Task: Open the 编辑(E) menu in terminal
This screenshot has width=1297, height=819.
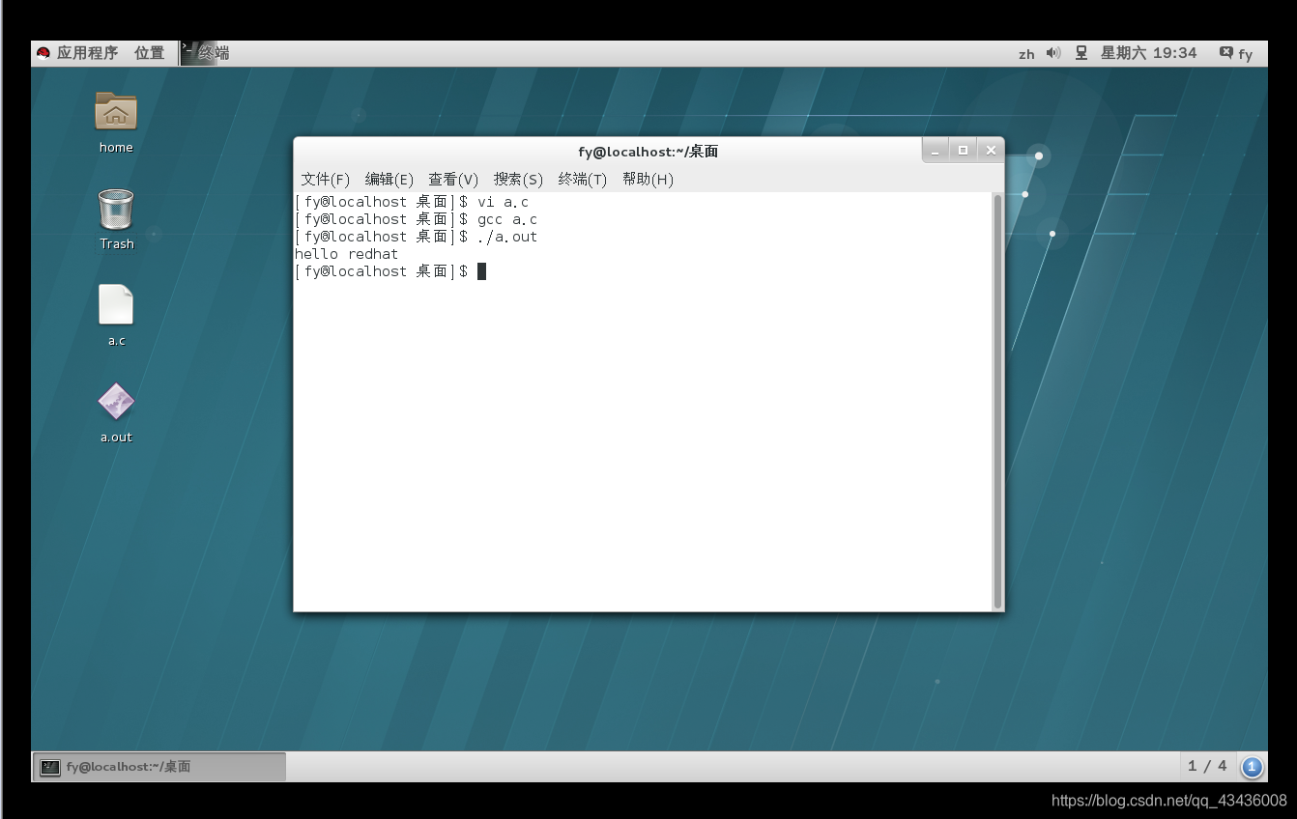Action: [x=389, y=180]
